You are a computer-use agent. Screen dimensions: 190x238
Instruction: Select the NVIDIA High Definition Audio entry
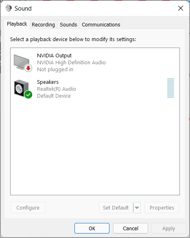95,63
